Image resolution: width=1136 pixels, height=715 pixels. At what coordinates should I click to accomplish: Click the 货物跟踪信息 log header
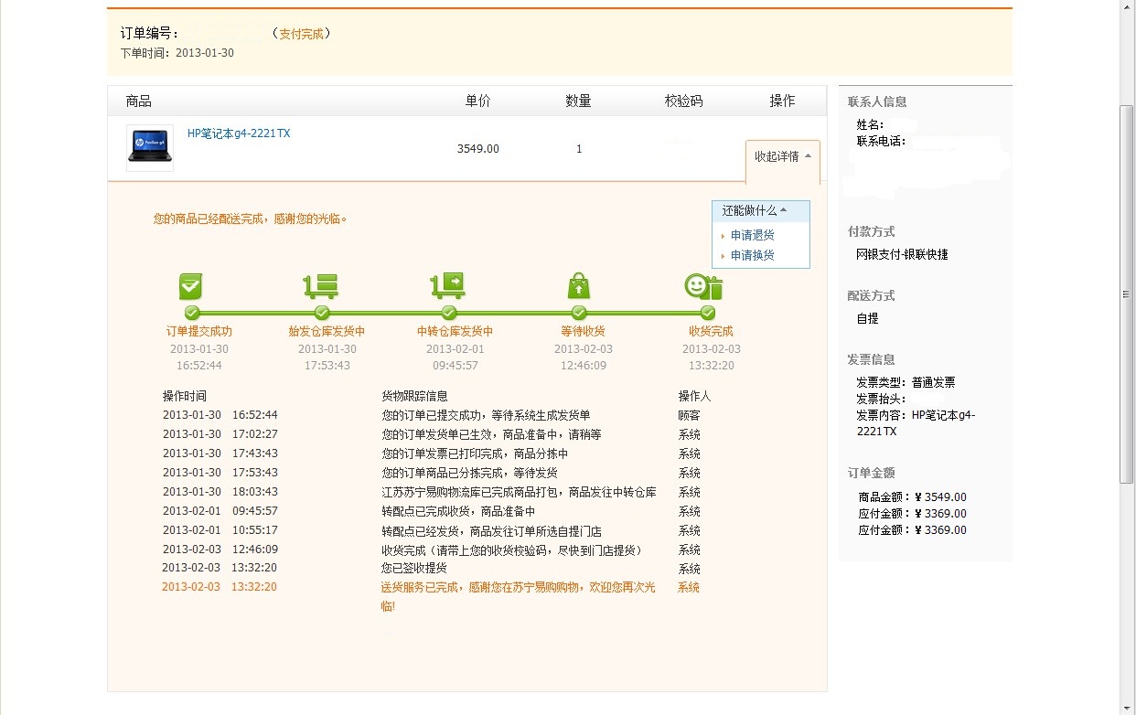pyautogui.click(x=414, y=396)
